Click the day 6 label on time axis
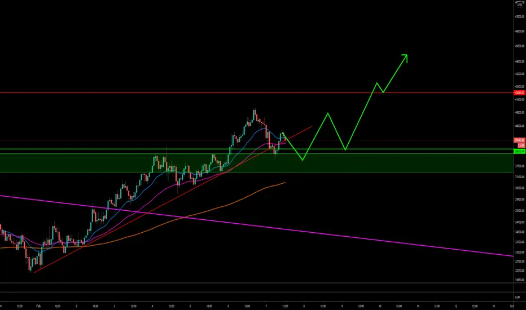This screenshot has height=310, width=526. click(228, 306)
